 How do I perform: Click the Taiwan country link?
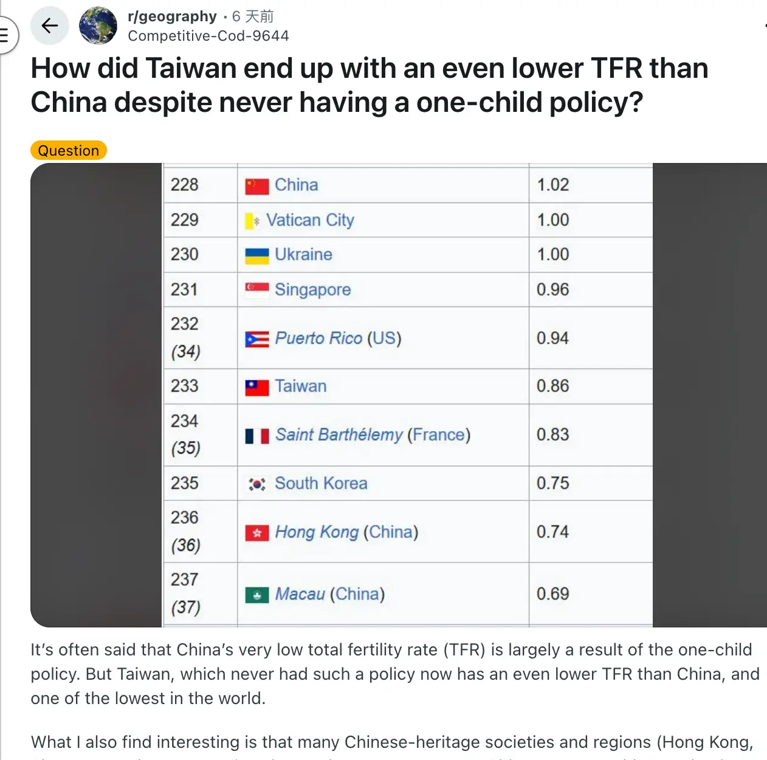point(300,386)
